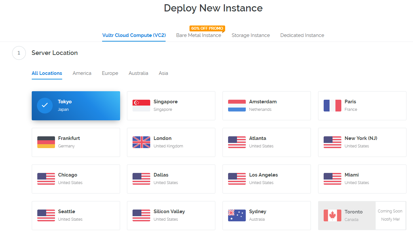This screenshot has width=413, height=238.
Task: Filter locations by Asia
Action: click(x=163, y=73)
